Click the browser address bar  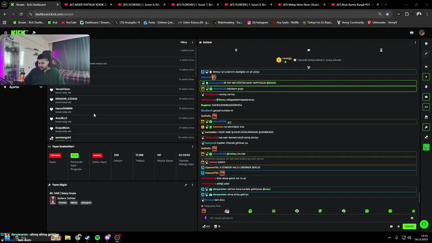pyautogui.click(x=202, y=14)
